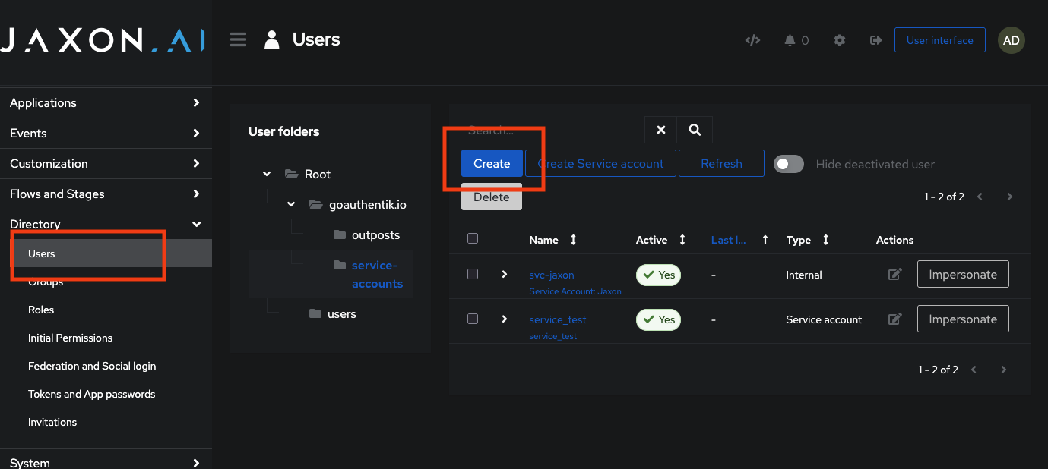The height and width of the screenshot is (469, 1048).
Task: Click the Users header icon
Action: (271, 39)
